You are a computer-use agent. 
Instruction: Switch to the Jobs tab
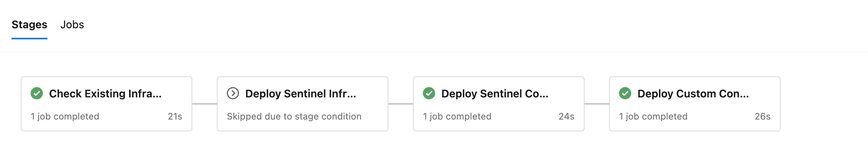72,25
